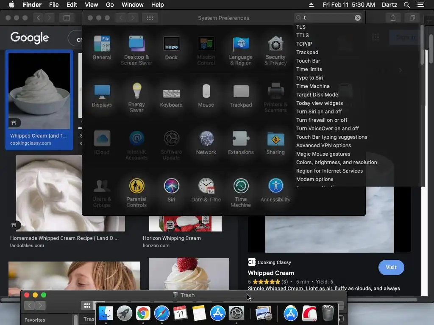The width and height of the screenshot is (434, 325).
Task: Open Energy Saver preferences
Action: tap(136, 98)
